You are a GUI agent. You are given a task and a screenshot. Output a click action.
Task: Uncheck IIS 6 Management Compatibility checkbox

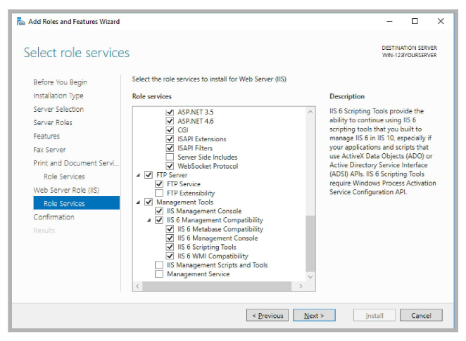[x=159, y=220]
